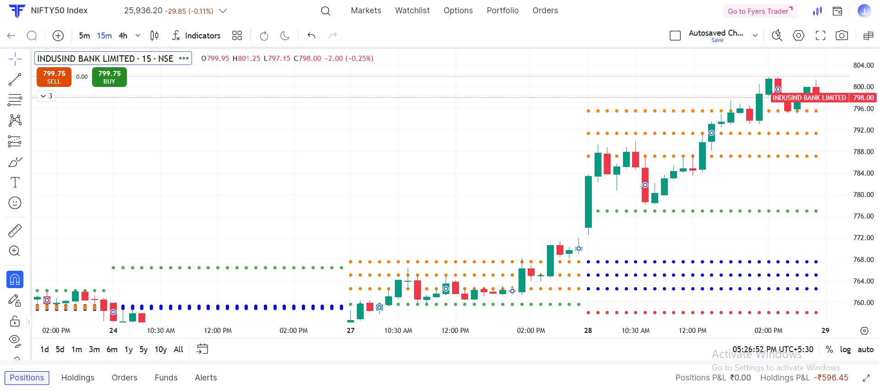Select the brush drawing tool

[x=15, y=162]
